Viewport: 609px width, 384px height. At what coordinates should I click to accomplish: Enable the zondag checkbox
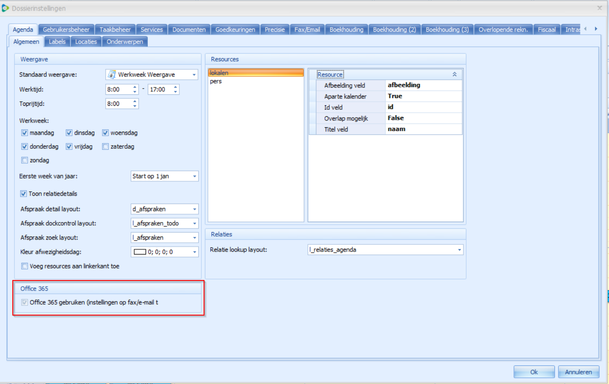[25, 160]
